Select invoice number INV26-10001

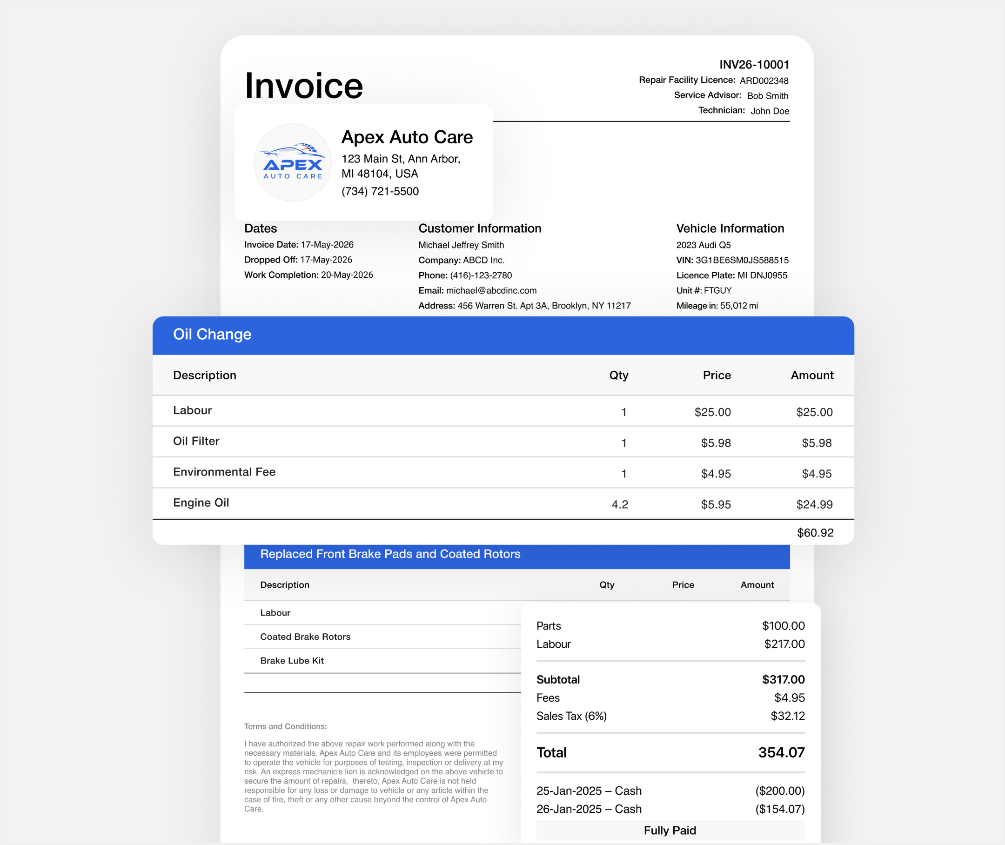[x=754, y=65]
